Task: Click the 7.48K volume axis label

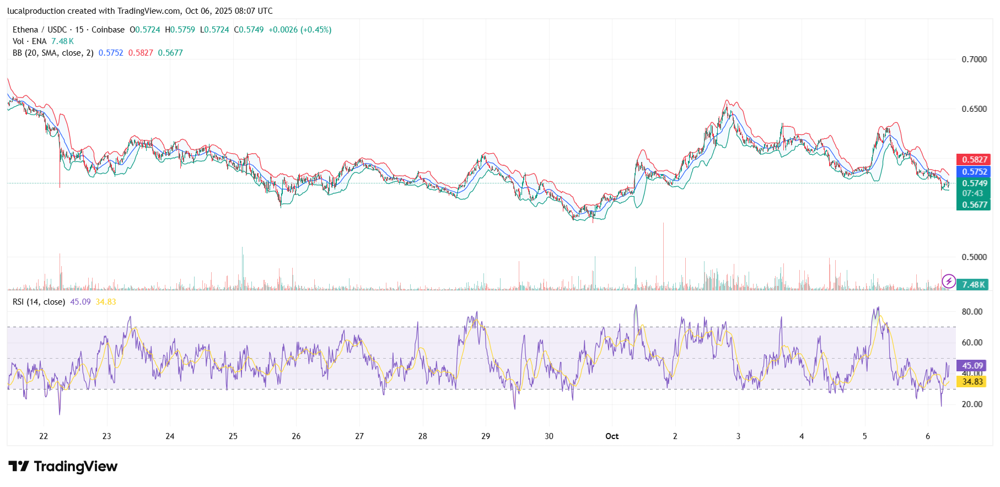Action: [x=973, y=285]
